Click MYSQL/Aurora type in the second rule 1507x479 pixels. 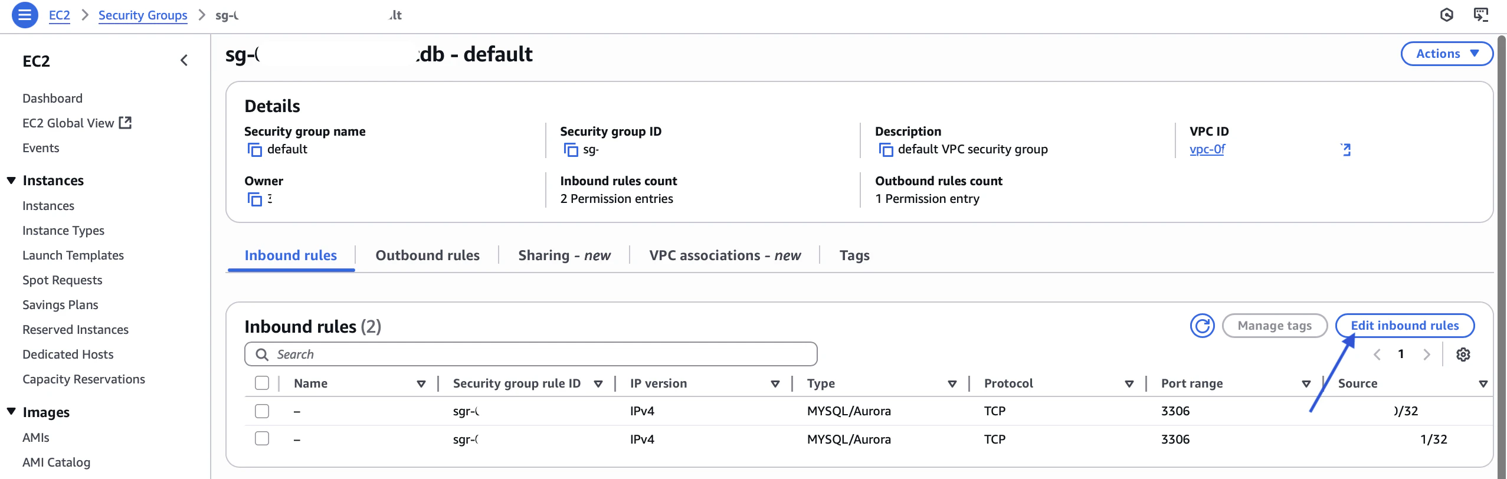849,439
